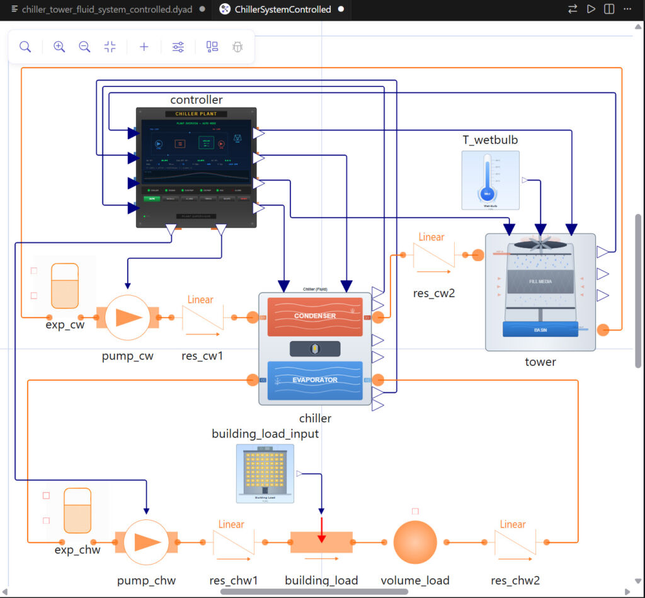Click the unsaved dot on ChillerSystemControlled tab
The height and width of the screenshot is (598, 645).
click(341, 9)
